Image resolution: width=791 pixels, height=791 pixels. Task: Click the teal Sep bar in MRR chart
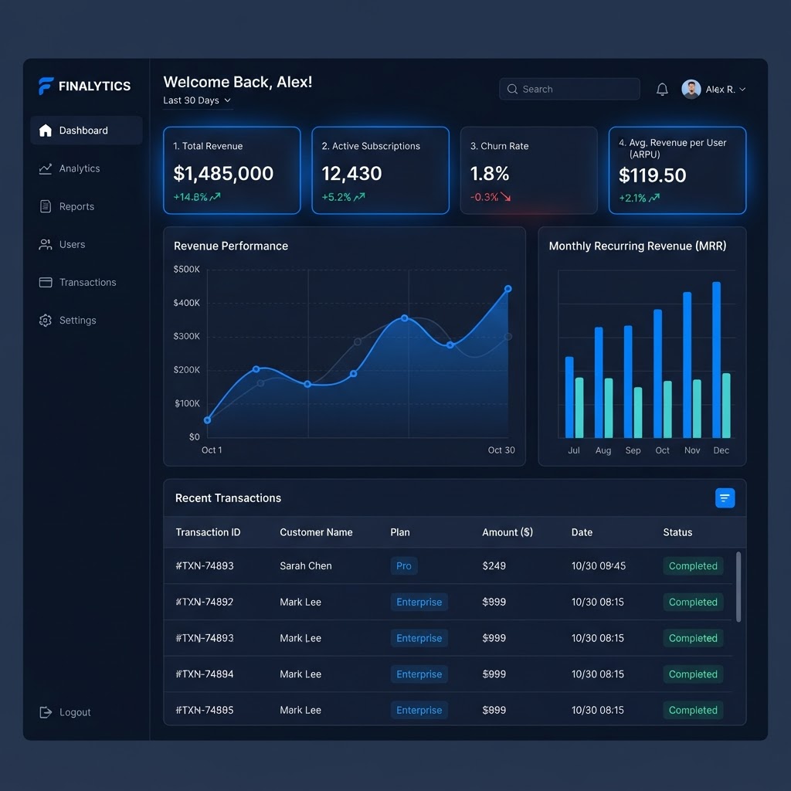[638, 412]
